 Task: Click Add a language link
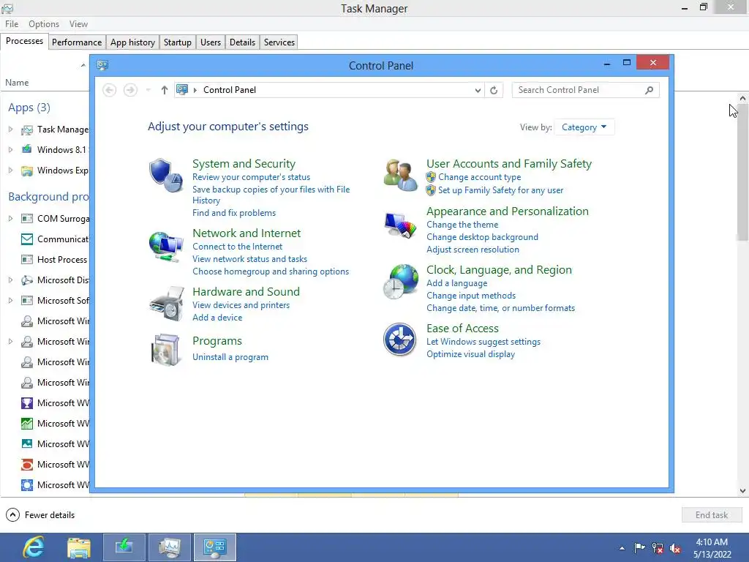(456, 283)
